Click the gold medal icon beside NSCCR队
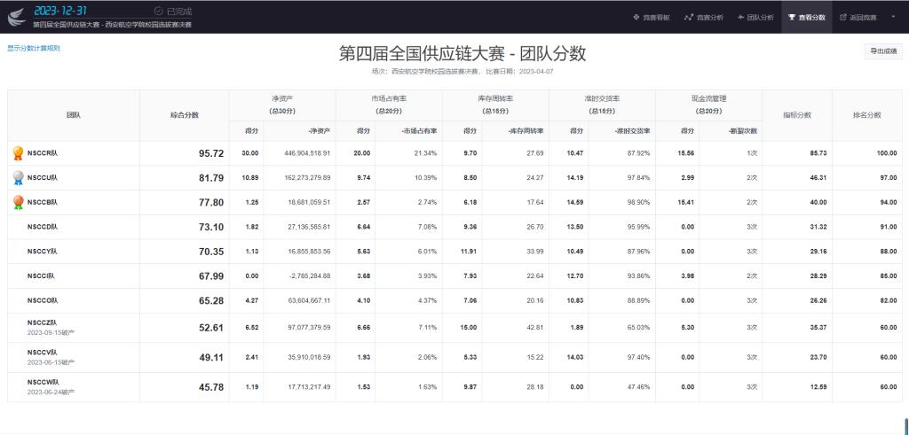Screen dimensions: 909x435 coord(17,153)
